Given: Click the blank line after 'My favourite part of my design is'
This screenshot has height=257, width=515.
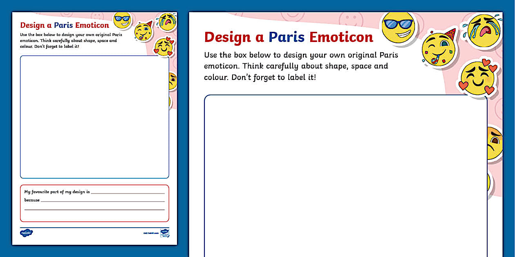Looking at the screenshot, I should [x=128, y=192].
